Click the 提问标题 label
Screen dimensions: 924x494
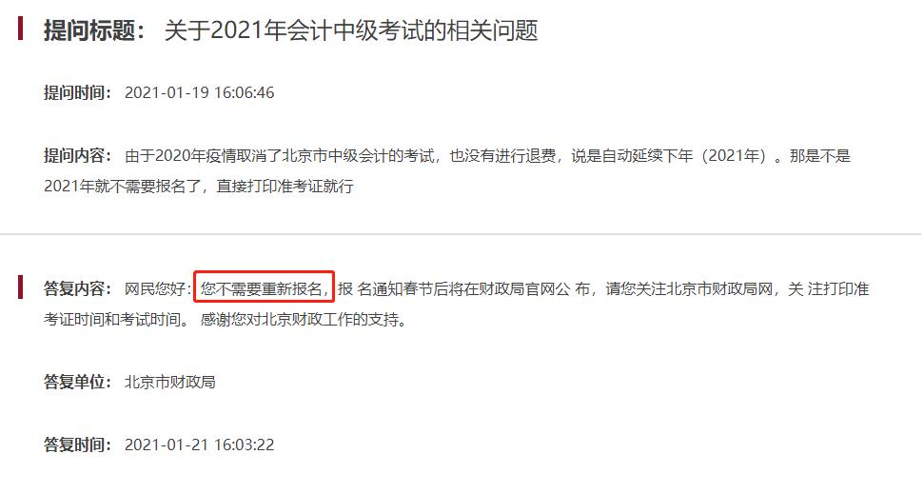click(x=95, y=30)
